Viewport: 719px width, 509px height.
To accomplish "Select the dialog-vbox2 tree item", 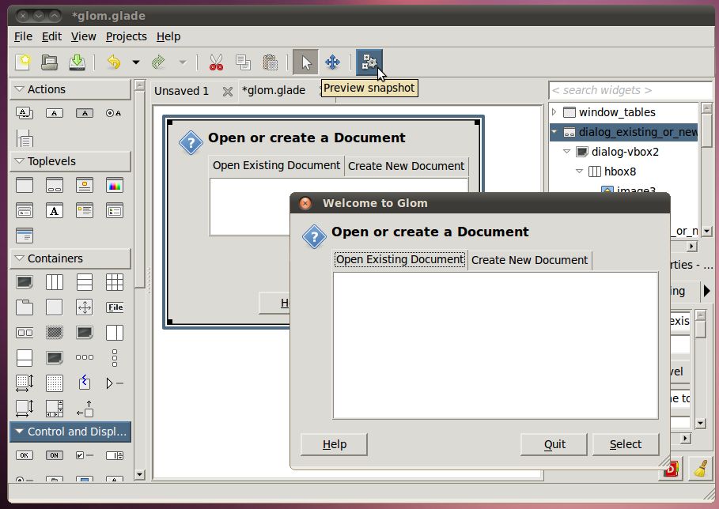I will pyautogui.click(x=625, y=152).
